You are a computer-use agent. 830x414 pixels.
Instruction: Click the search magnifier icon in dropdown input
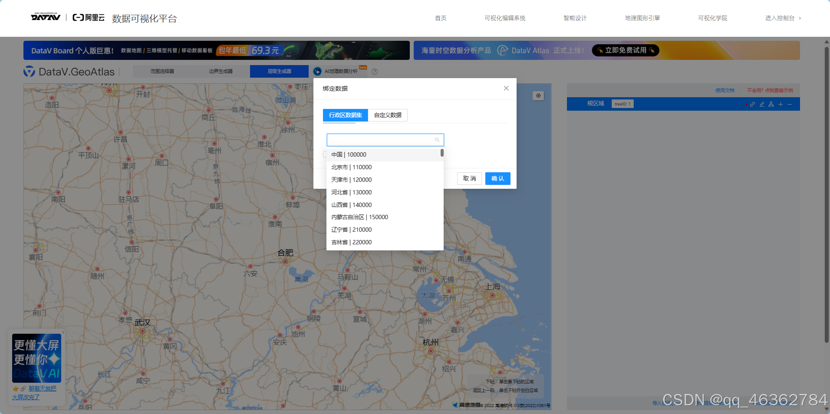tap(437, 140)
